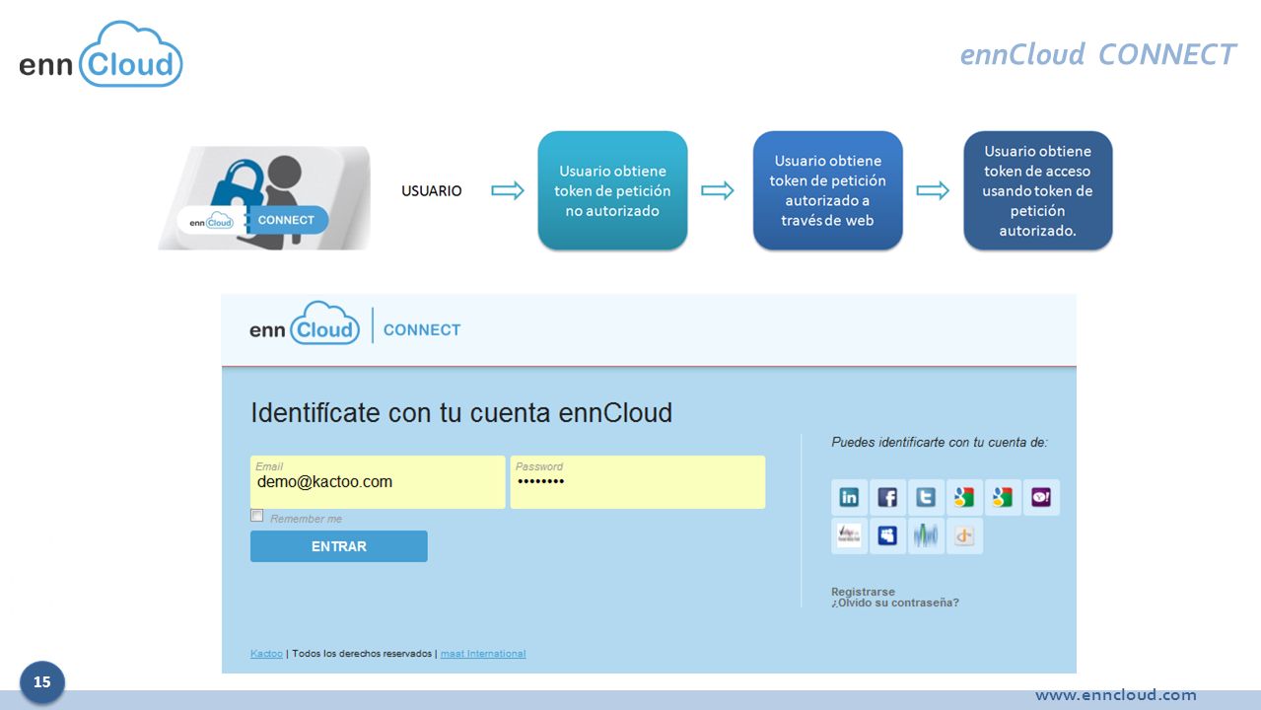Click the padlock CONNECT illustration
The width and height of the screenshot is (1261, 710).
coord(263,197)
